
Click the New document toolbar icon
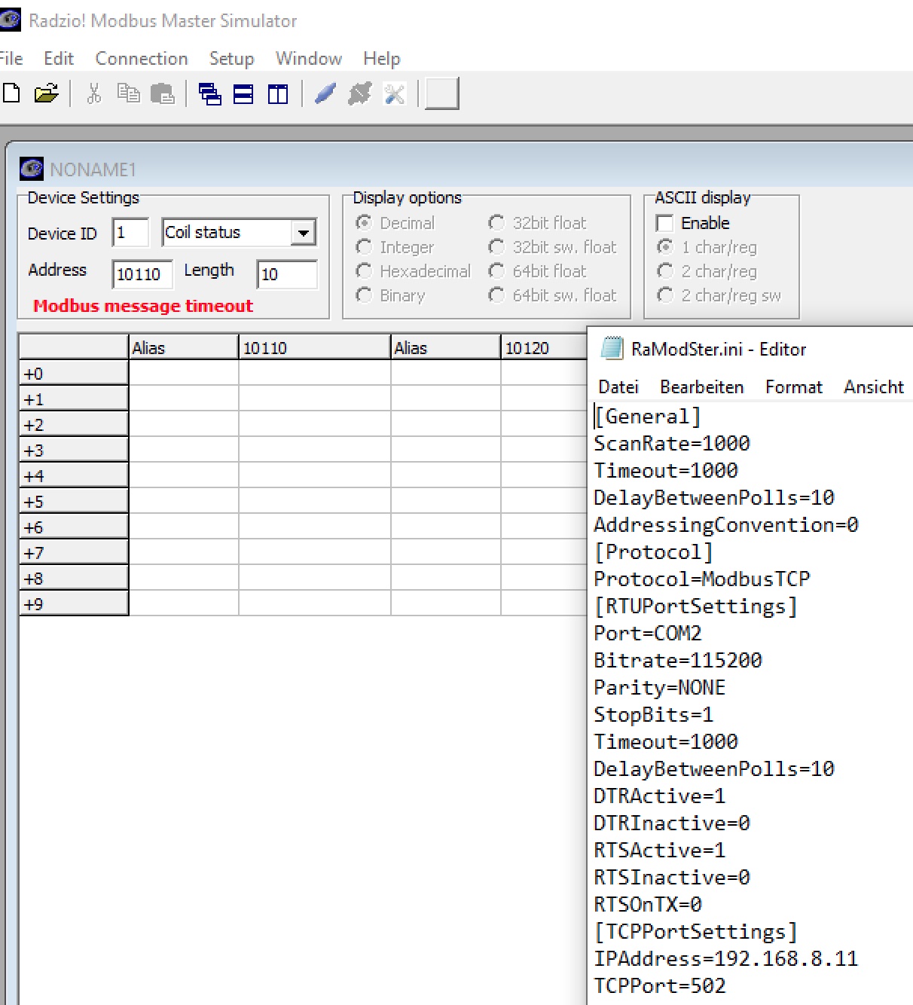click(11, 94)
